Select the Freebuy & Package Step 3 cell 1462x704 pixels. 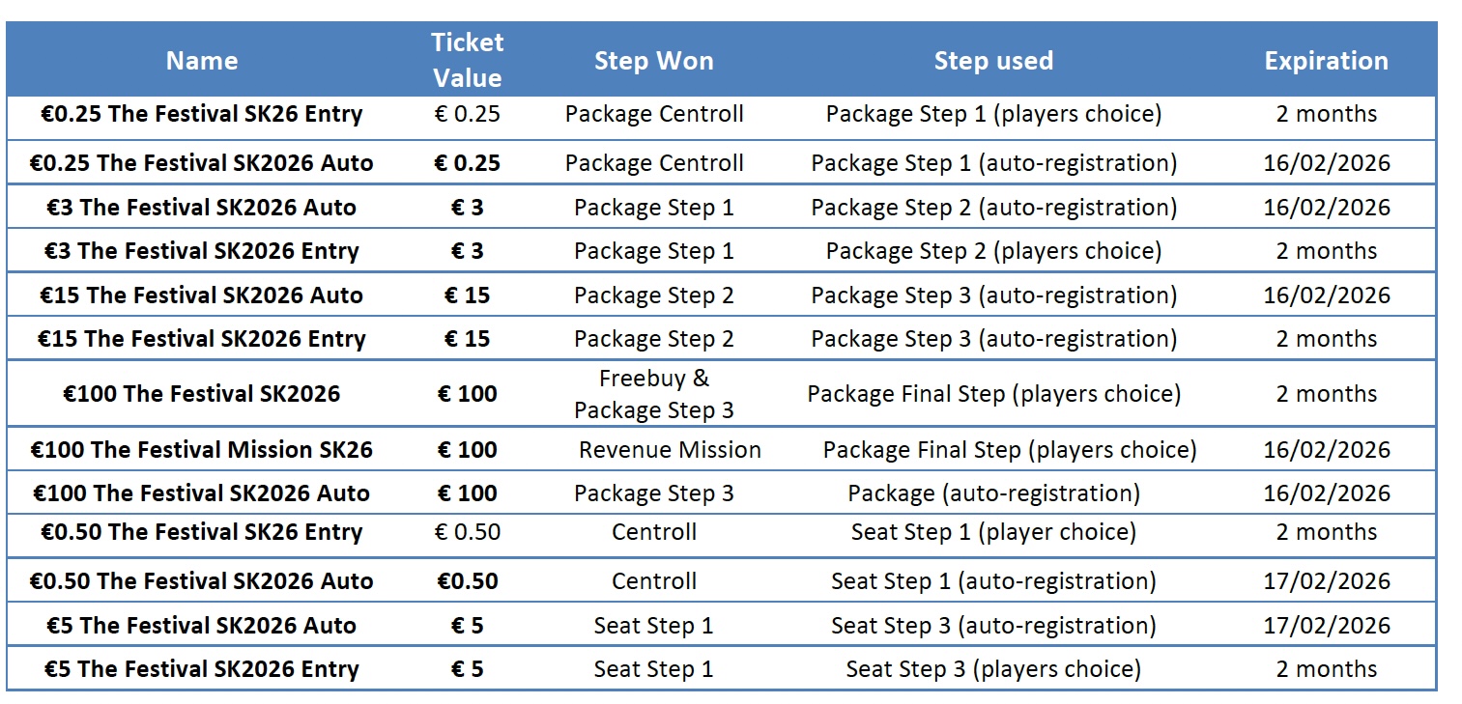653,394
